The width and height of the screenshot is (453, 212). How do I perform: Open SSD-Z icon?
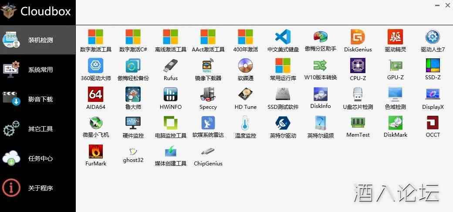[433, 66]
